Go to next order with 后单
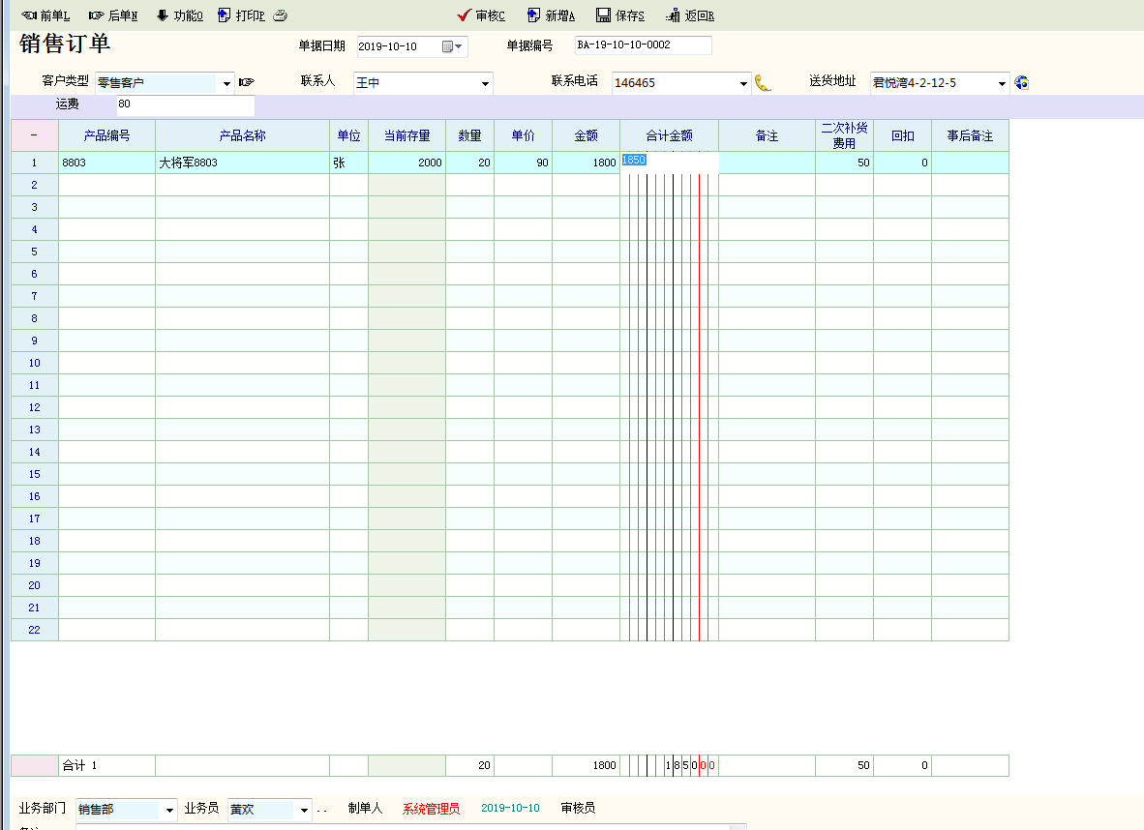 pos(113,15)
